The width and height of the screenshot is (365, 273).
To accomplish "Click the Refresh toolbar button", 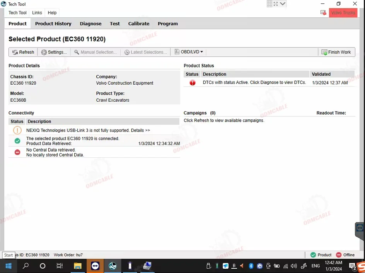I will (23, 52).
